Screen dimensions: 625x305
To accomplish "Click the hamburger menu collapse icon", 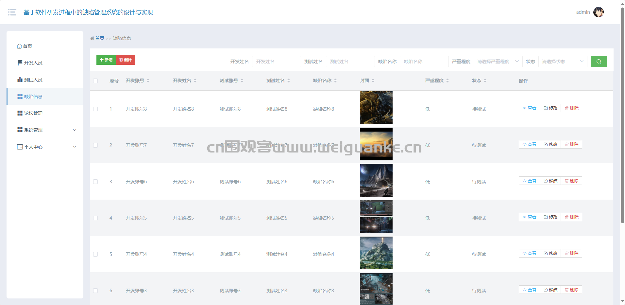I will click(12, 12).
